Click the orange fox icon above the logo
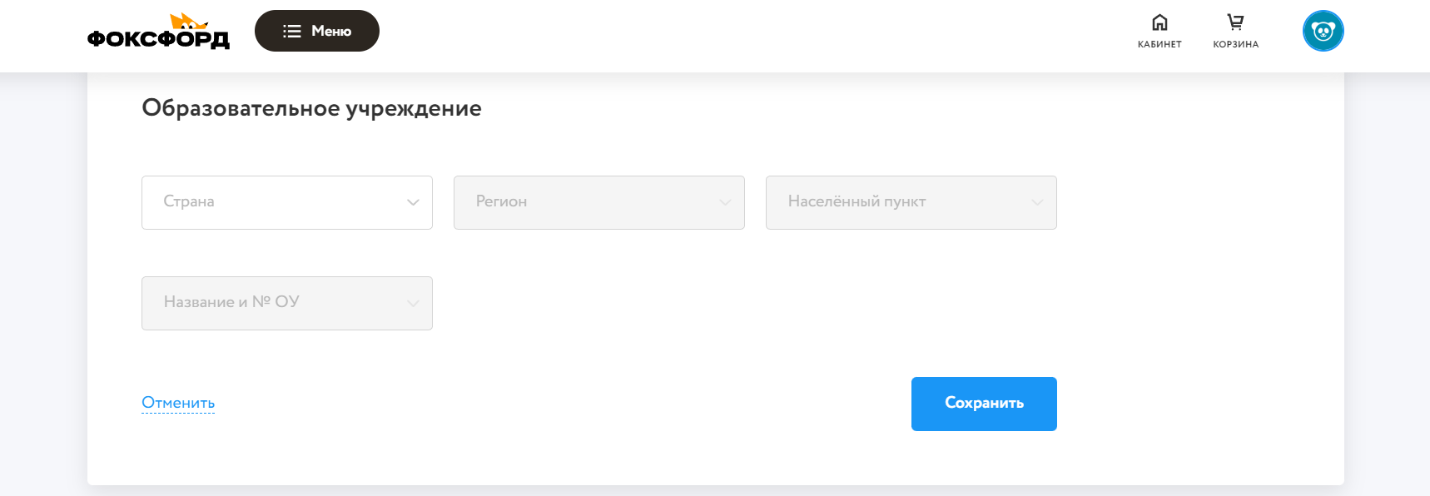The height and width of the screenshot is (496, 1430). tap(188, 21)
